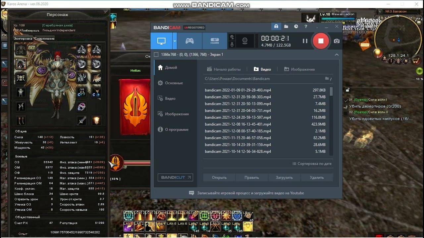The image size is (424, 238).
Task: Select bandicam 2021-12-31 20-59-08-303.mp4
Action: click(265, 97)
